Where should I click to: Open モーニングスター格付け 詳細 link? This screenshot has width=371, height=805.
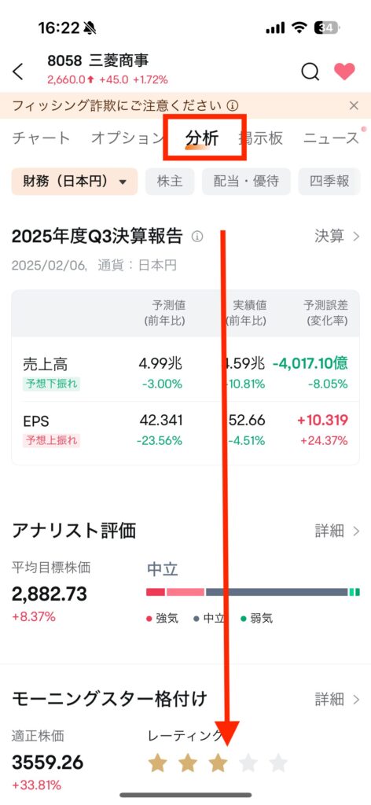coord(337,699)
